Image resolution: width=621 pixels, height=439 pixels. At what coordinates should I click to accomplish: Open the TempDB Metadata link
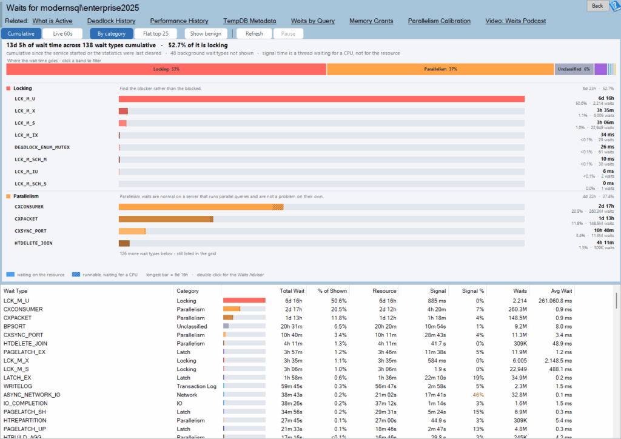249,21
